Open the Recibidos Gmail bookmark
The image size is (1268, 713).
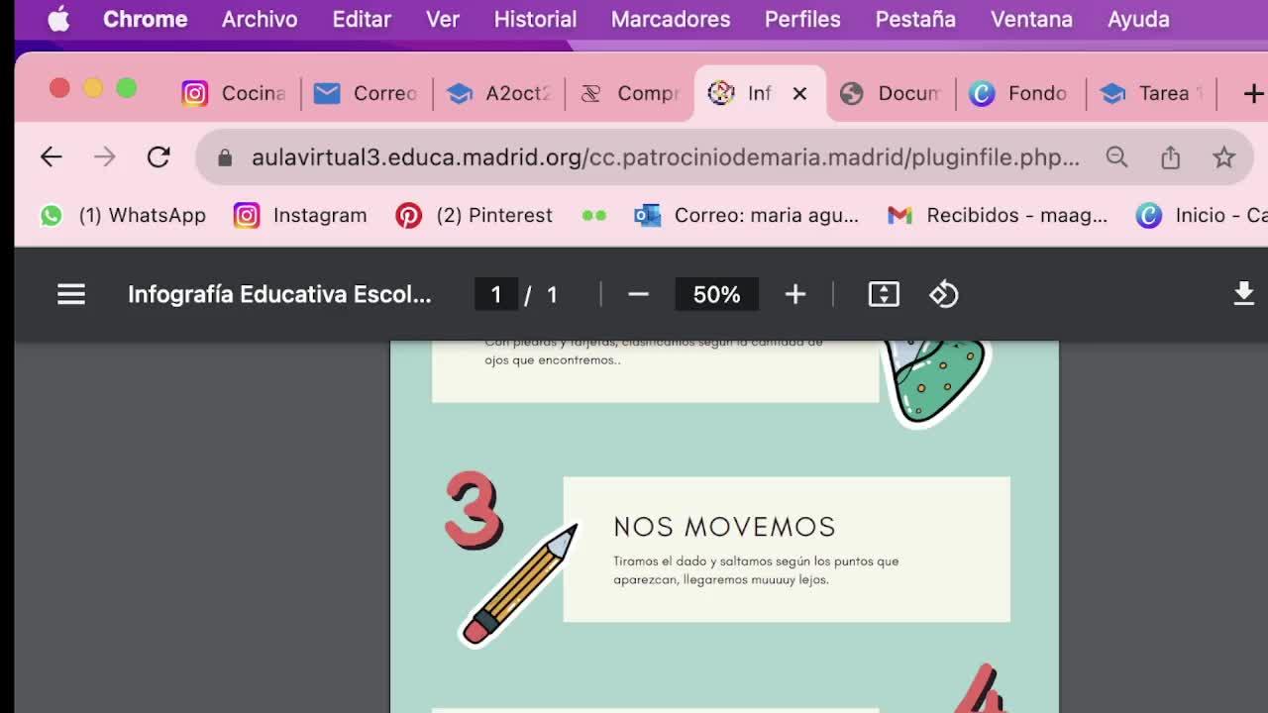[998, 215]
